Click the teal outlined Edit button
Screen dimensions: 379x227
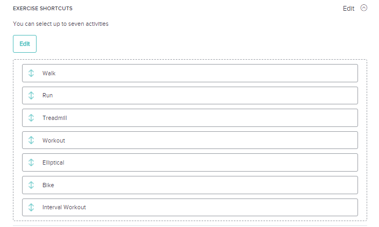click(25, 44)
